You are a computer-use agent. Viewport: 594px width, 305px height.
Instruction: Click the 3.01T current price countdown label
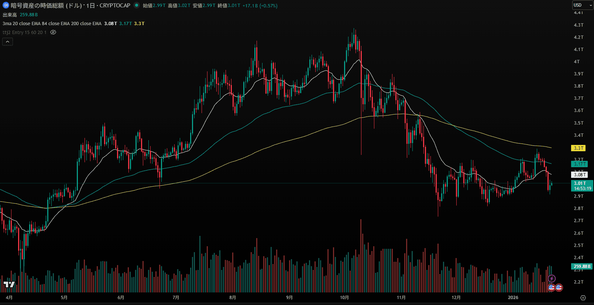coord(582,186)
